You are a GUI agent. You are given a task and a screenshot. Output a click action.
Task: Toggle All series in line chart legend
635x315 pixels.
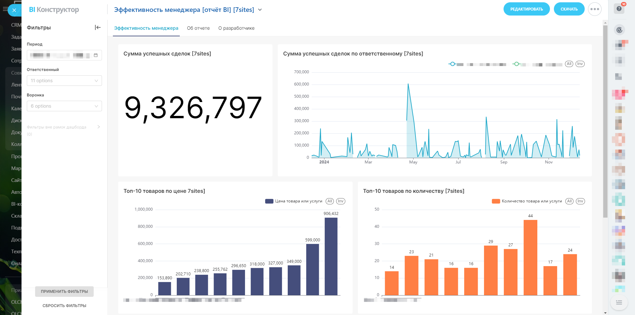tap(569, 64)
